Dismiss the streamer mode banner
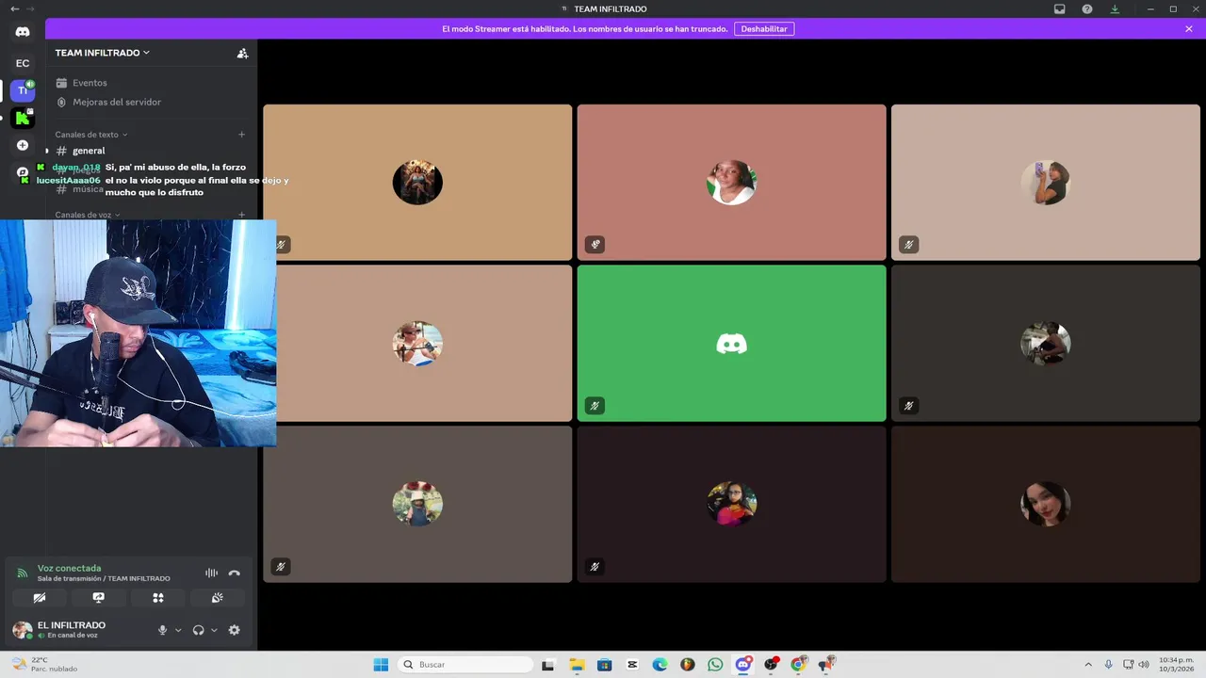 1189,29
